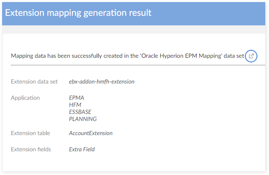Select PLANNING in the application list
Image resolution: width=269 pixels, height=175 pixels.
point(83,119)
